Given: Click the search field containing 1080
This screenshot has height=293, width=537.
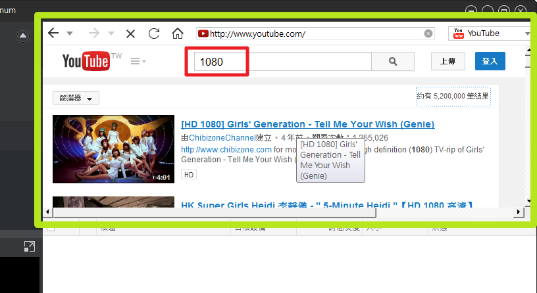Looking at the screenshot, I should pos(282,62).
